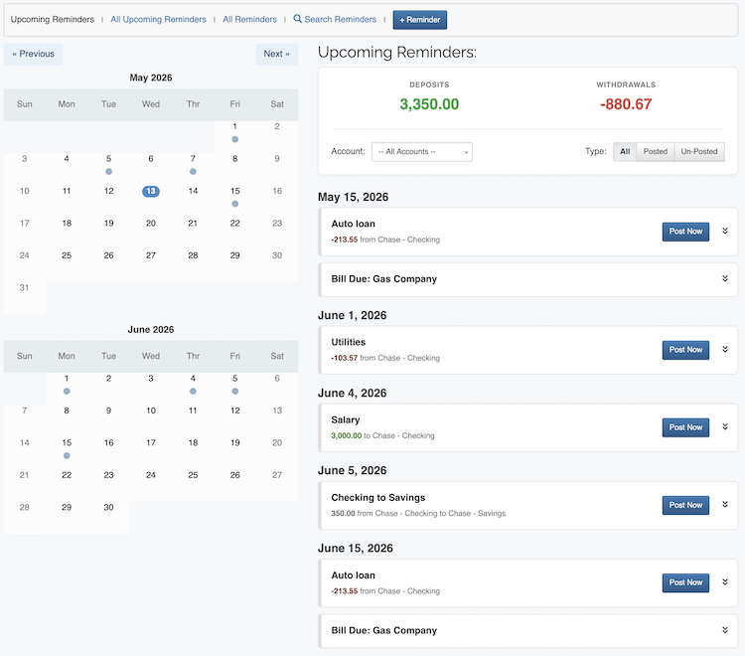Add a new reminder with + Reminder
The width and height of the screenshot is (745, 656).
[419, 20]
